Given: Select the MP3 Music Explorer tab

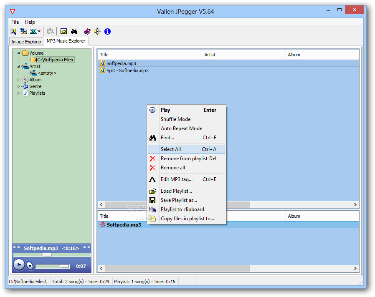Looking at the screenshot, I should coord(66,41).
